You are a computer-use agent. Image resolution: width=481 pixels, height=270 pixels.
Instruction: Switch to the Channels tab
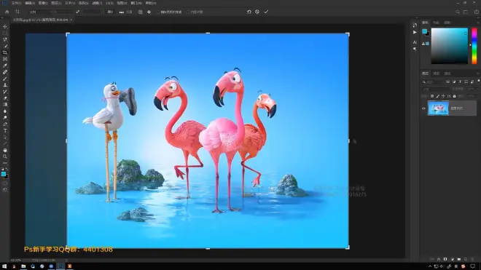437,74
